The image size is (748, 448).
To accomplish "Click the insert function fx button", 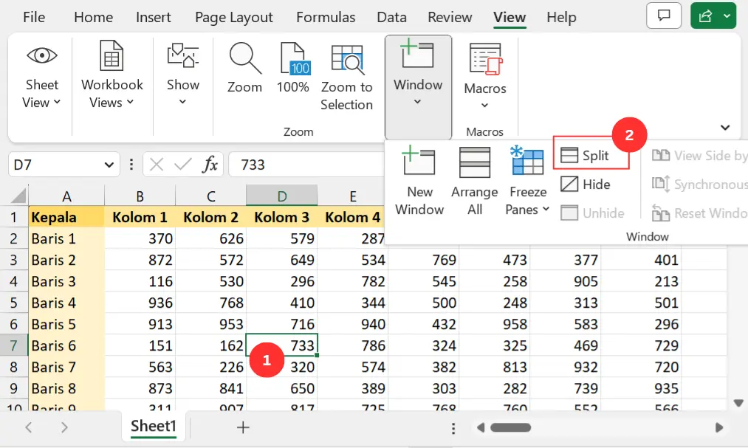I will coord(210,165).
